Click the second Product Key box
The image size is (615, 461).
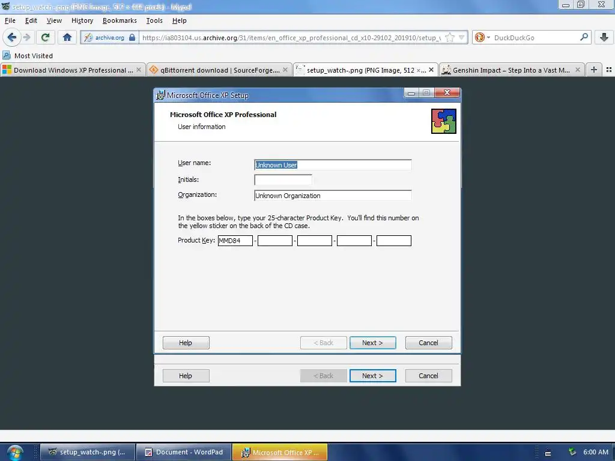(x=274, y=240)
